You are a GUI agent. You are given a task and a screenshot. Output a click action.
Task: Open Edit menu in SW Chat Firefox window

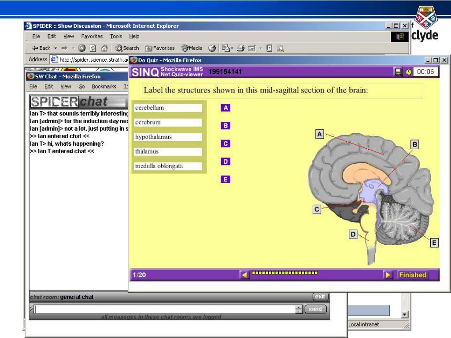(x=48, y=87)
